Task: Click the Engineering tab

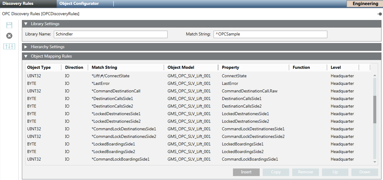Action: tap(365, 4)
